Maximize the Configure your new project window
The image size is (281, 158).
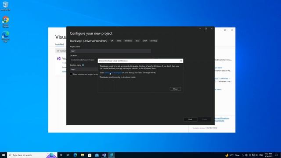pyautogui.click(x=206, y=29)
